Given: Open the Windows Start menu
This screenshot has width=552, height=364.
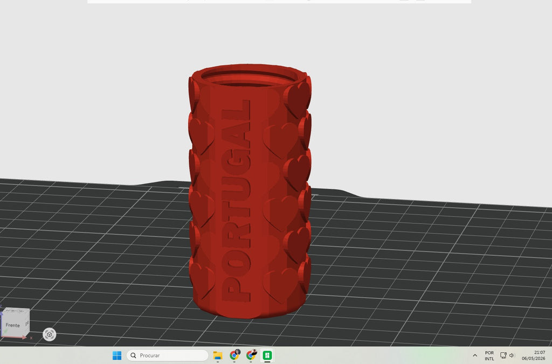Looking at the screenshot, I should click(x=117, y=355).
